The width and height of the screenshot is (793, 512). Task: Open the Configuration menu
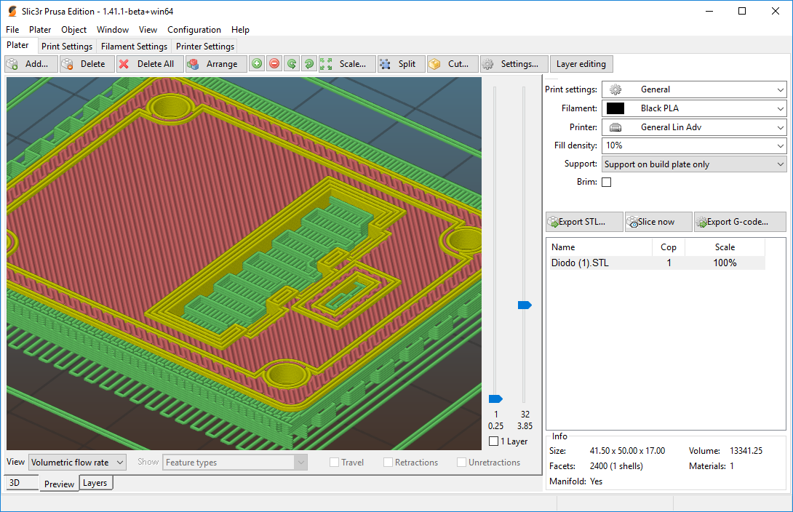point(194,30)
